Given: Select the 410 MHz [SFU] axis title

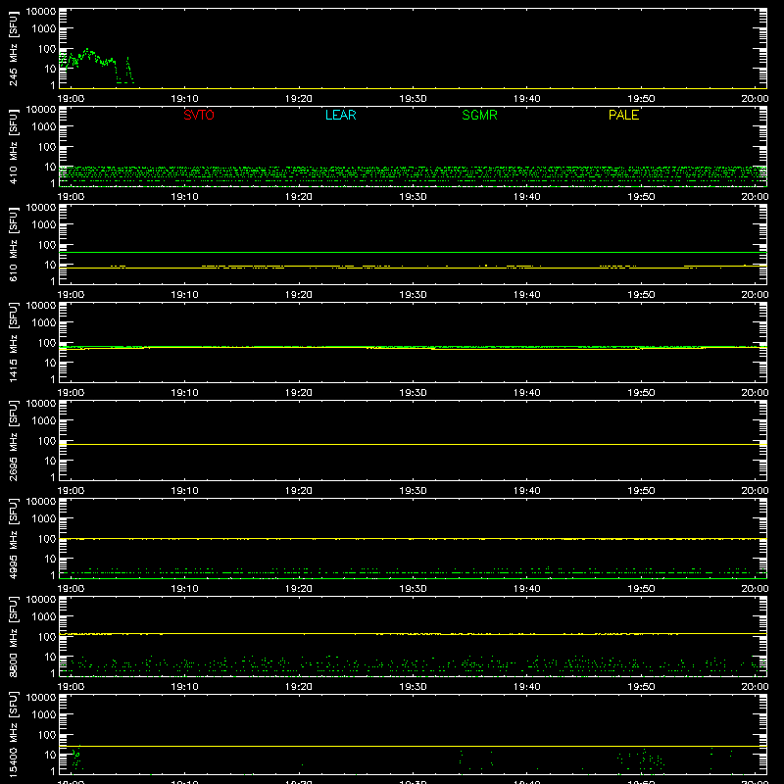Looking at the screenshot, I should coord(13,146).
